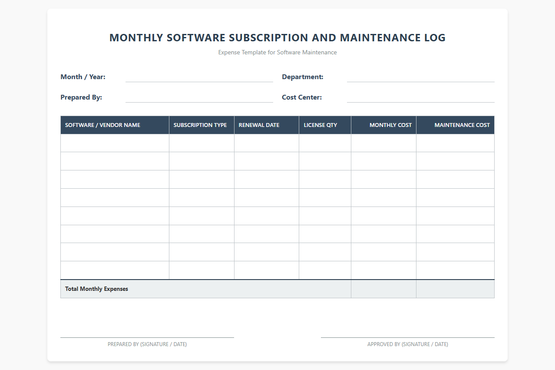This screenshot has height=370, width=555.
Task: Select the 'Department:' label
Action: (303, 77)
